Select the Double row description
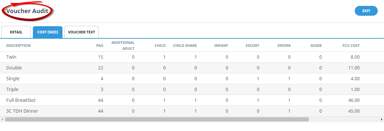The image size is (384, 131). (x=14, y=68)
